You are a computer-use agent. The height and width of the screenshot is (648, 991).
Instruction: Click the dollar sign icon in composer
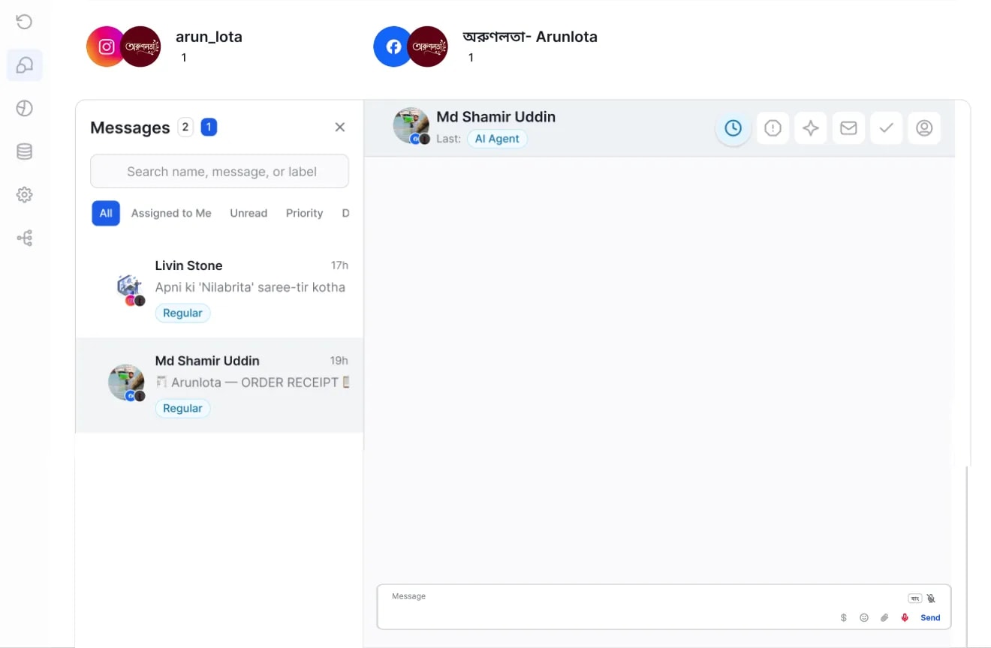point(844,618)
